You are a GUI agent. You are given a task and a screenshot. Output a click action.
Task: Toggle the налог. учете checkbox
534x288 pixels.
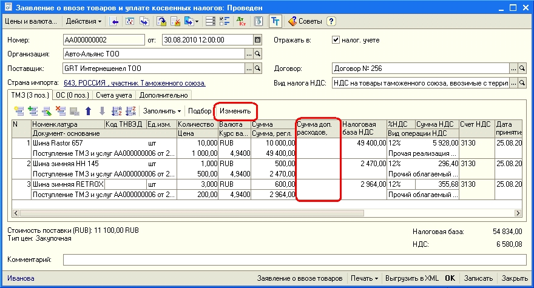(336, 39)
